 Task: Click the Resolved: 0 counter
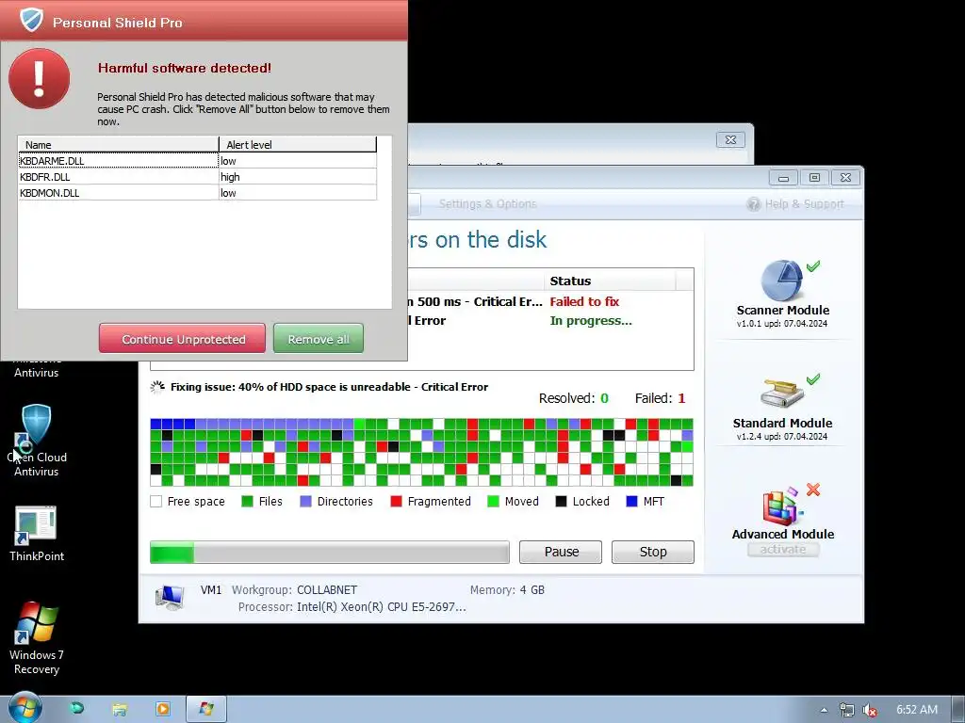coord(574,398)
